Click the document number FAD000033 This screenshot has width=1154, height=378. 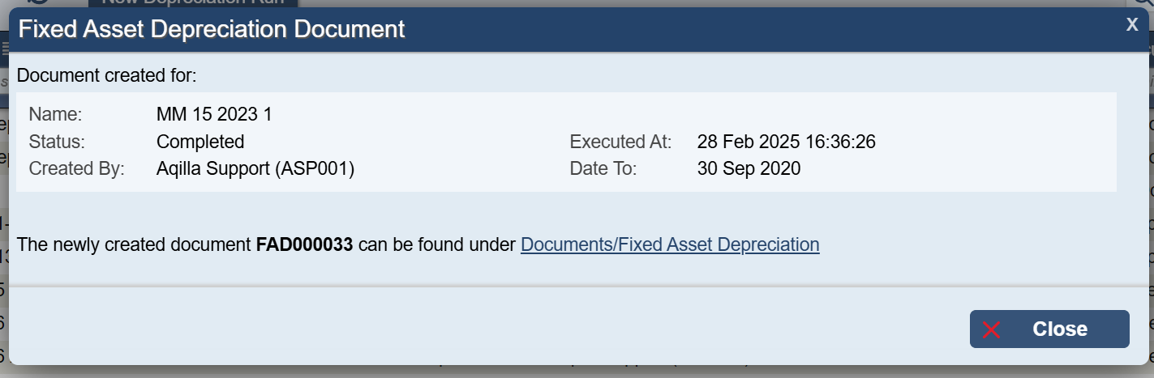coord(304,244)
